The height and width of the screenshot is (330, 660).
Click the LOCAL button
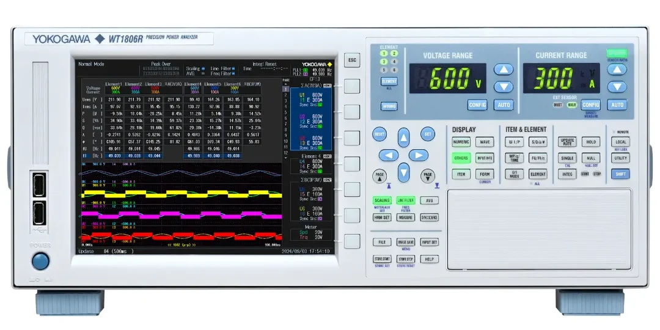pyautogui.click(x=620, y=142)
